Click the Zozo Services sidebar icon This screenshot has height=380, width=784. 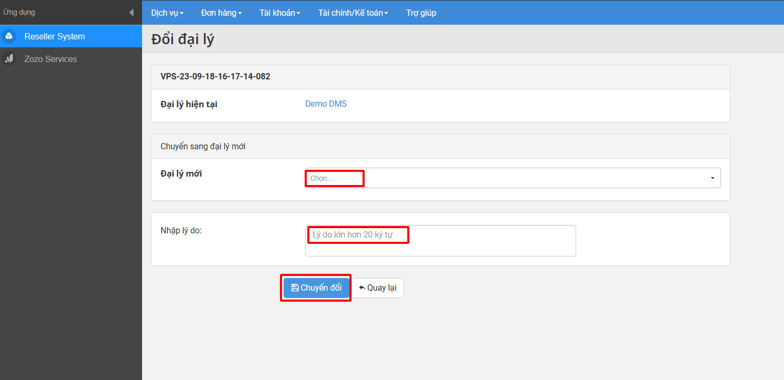pos(8,58)
